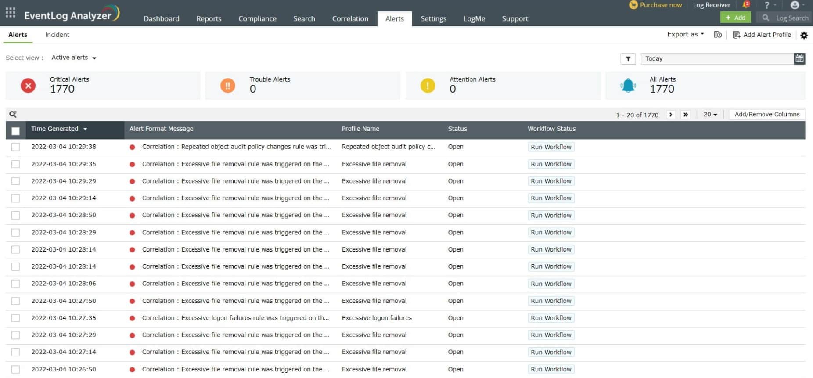Open the Today date range field

click(x=717, y=58)
